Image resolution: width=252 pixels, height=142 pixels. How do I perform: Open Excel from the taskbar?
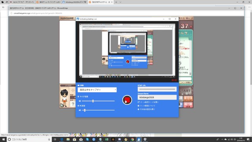[x=107, y=139]
